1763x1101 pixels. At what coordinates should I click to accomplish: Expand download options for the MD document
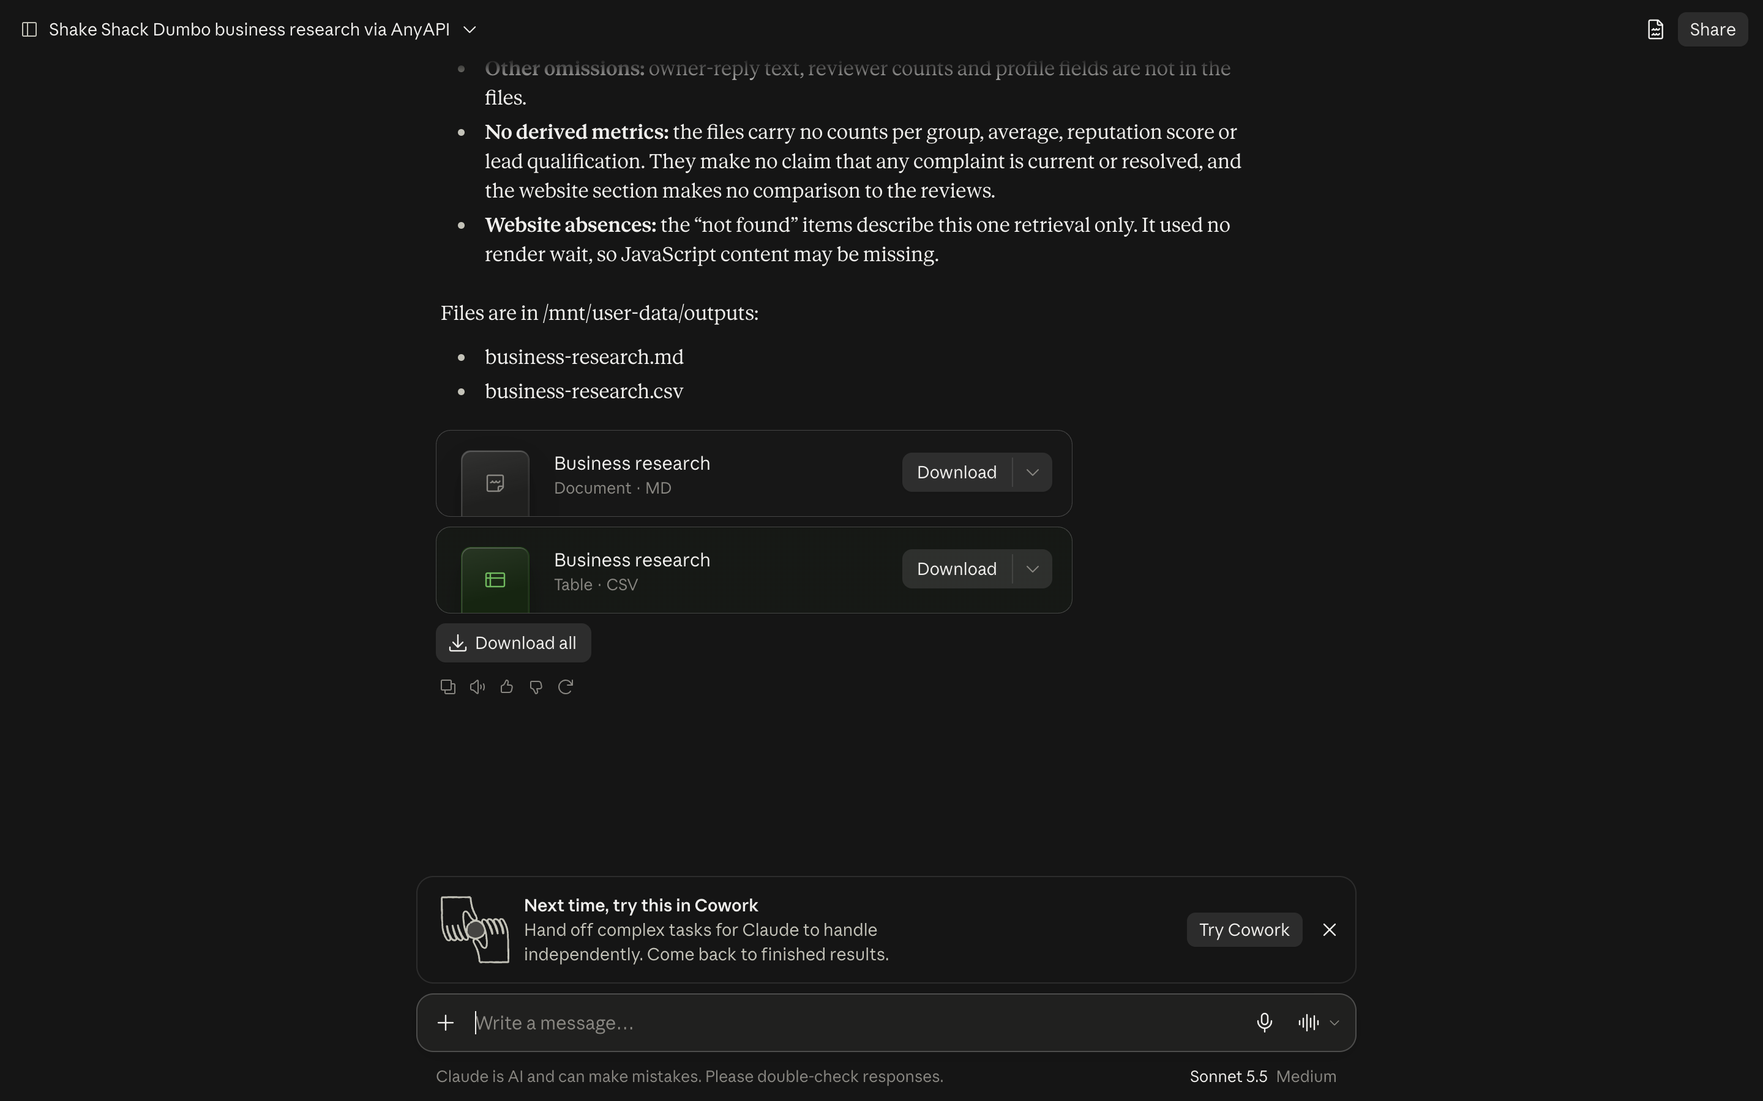(x=1032, y=473)
